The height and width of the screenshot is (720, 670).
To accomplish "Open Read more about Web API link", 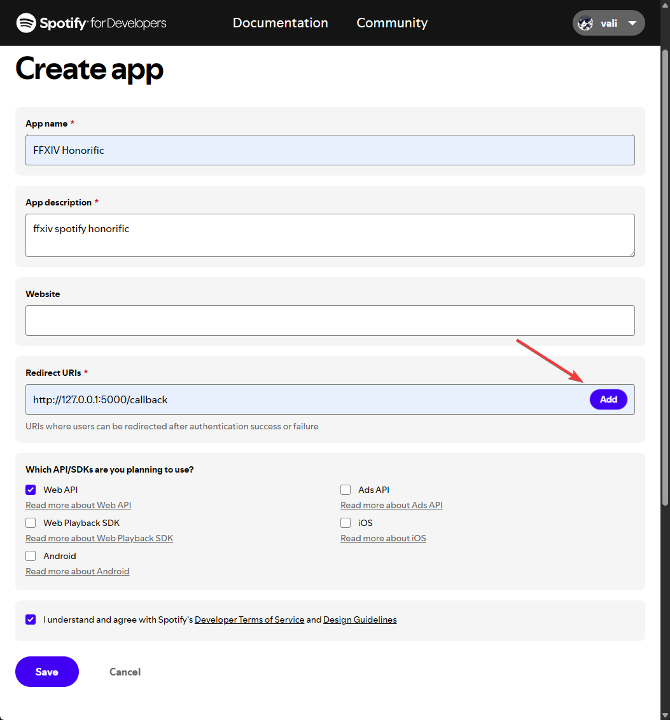I will pos(78,505).
